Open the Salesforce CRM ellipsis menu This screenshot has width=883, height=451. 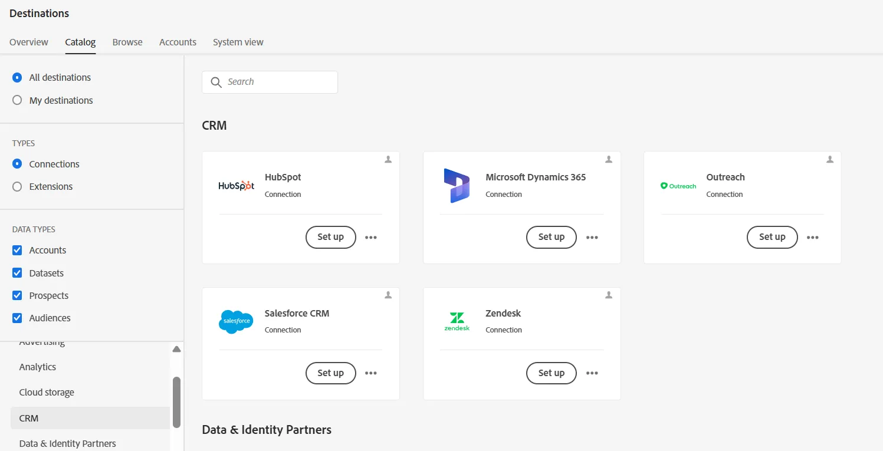pos(370,373)
